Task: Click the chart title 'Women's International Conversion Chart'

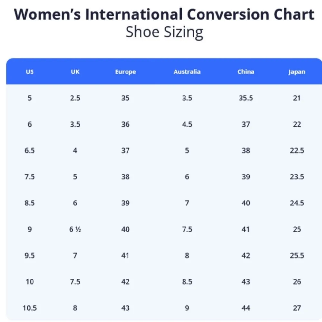Action: click(x=164, y=15)
